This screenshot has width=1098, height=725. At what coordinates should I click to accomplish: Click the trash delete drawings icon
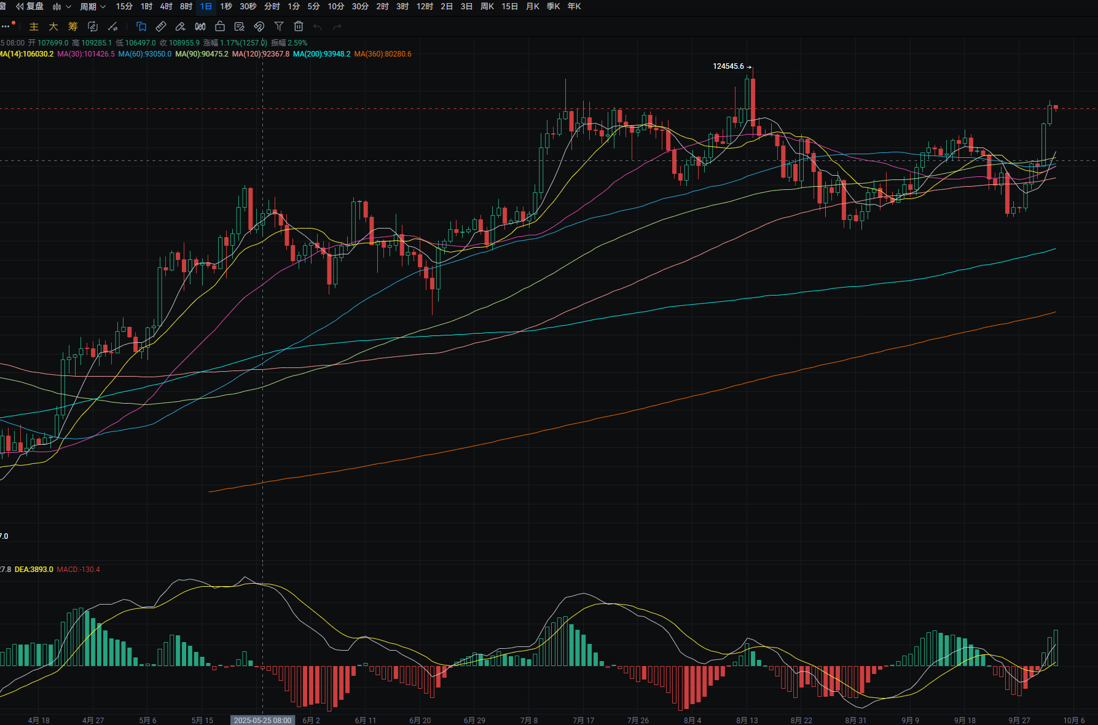click(299, 26)
